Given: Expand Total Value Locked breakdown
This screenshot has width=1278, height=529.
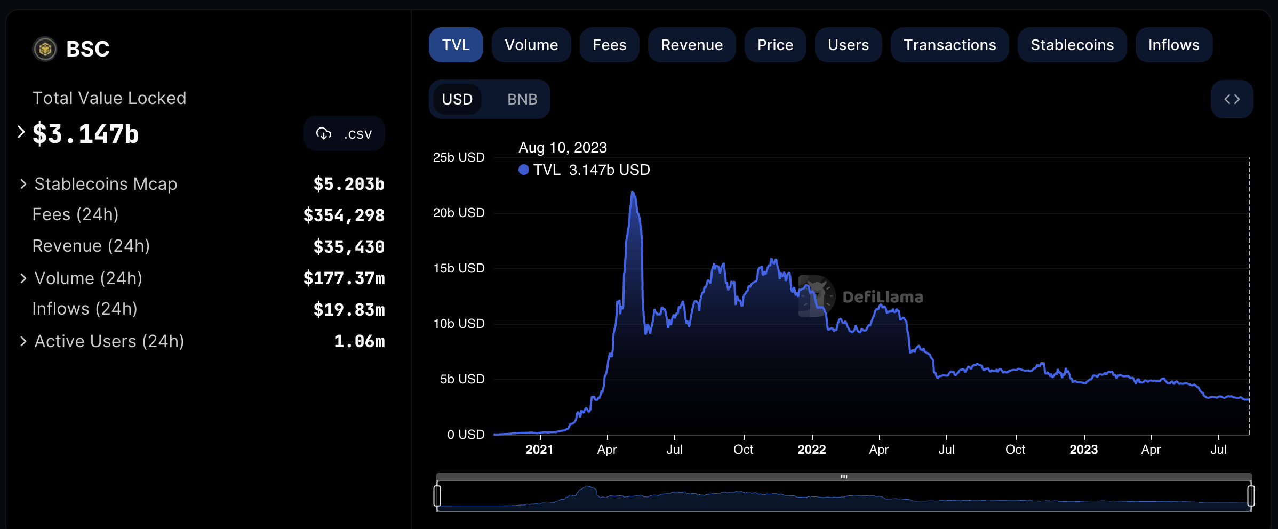Looking at the screenshot, I should 21,132.
